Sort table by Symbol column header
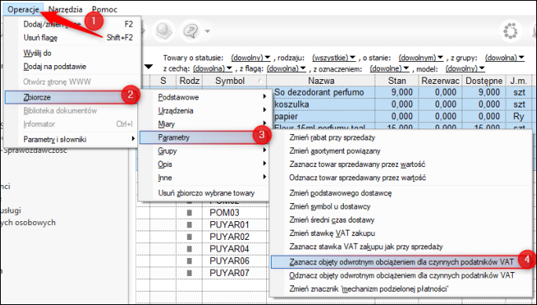 point(234,81)
